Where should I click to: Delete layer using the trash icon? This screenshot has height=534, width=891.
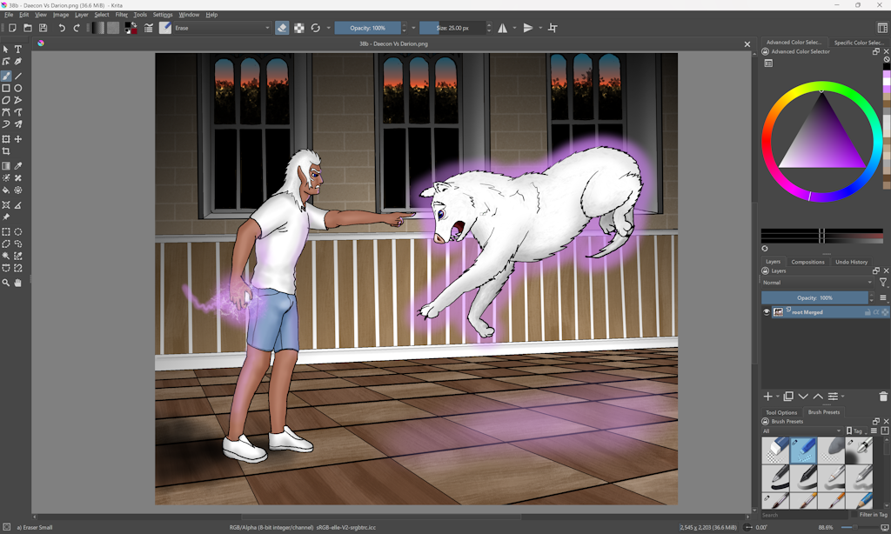tap(883, 397)
